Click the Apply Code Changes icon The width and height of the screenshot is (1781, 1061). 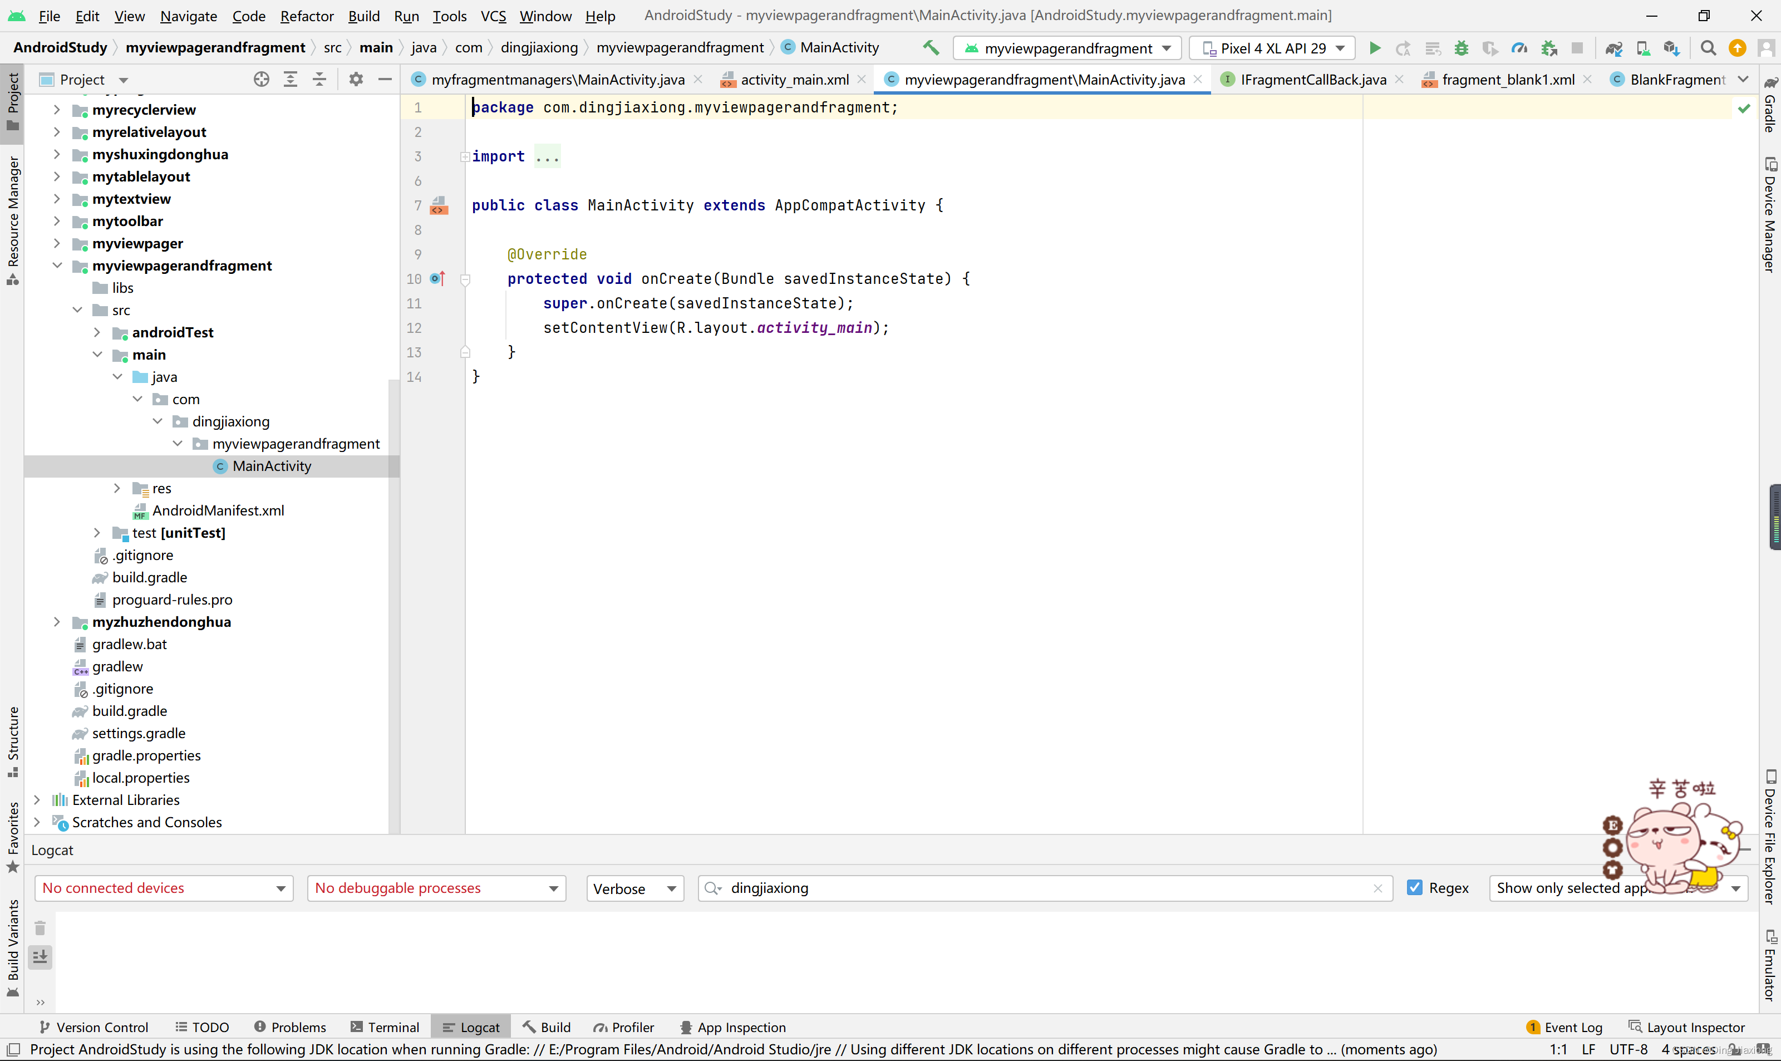click(x=1432, y=48)
